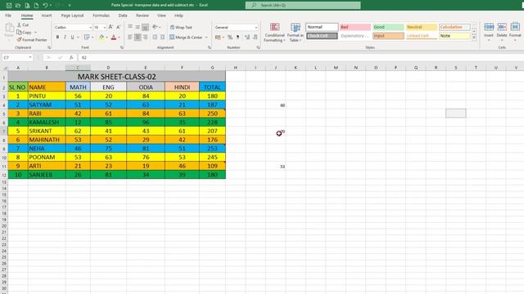The image size is (524, 294).
Task: Open Font dialog launcher
Action: (x=122, y=47)
